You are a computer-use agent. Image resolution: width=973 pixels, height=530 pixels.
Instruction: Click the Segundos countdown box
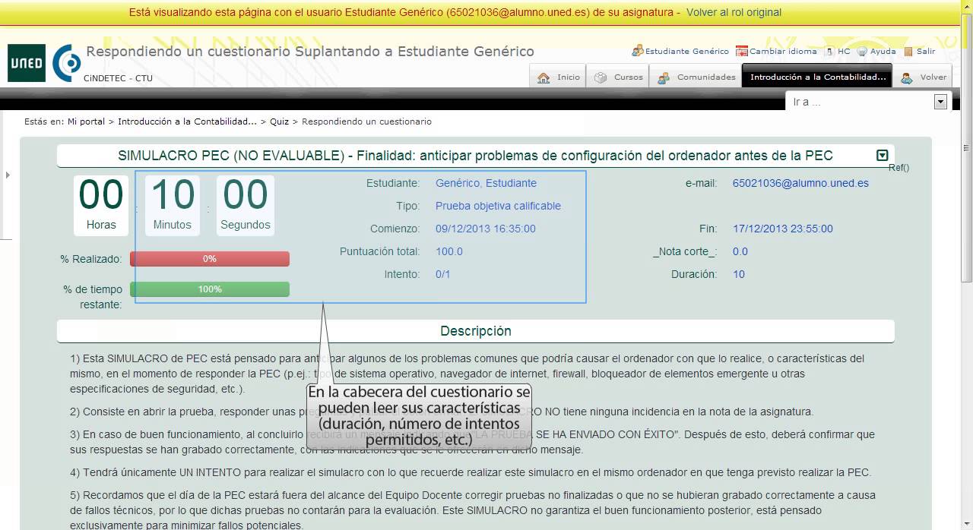click(246, 205)
